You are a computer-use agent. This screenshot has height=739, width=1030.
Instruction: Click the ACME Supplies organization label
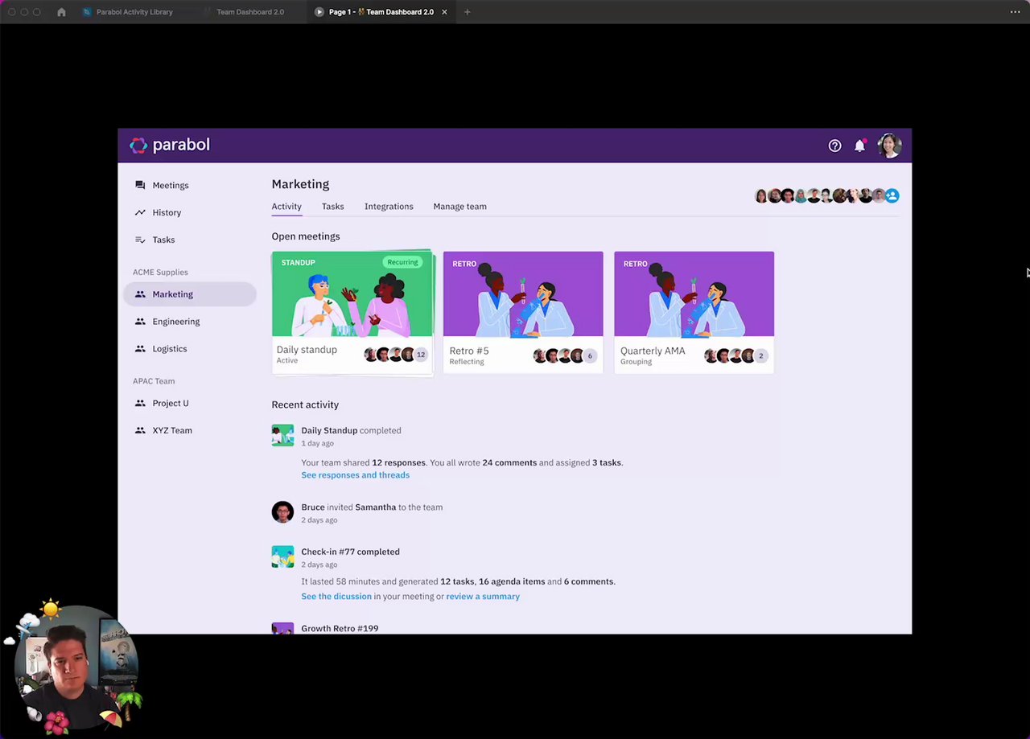[160, 273]
